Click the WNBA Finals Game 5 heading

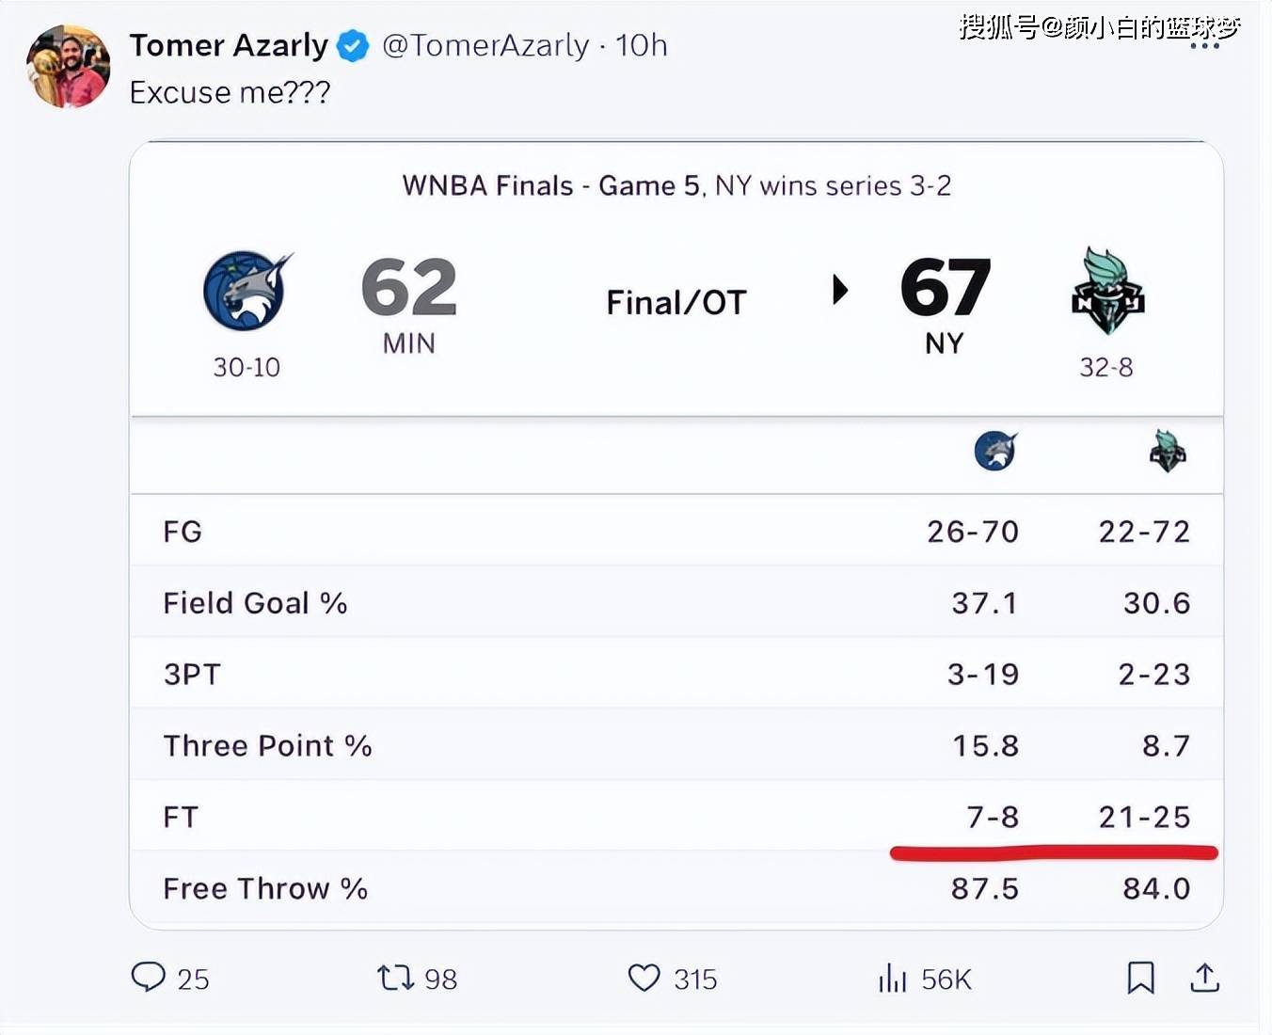(676, 185)
